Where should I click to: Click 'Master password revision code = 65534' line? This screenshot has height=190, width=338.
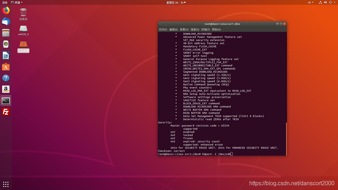(x=200, y=126)
